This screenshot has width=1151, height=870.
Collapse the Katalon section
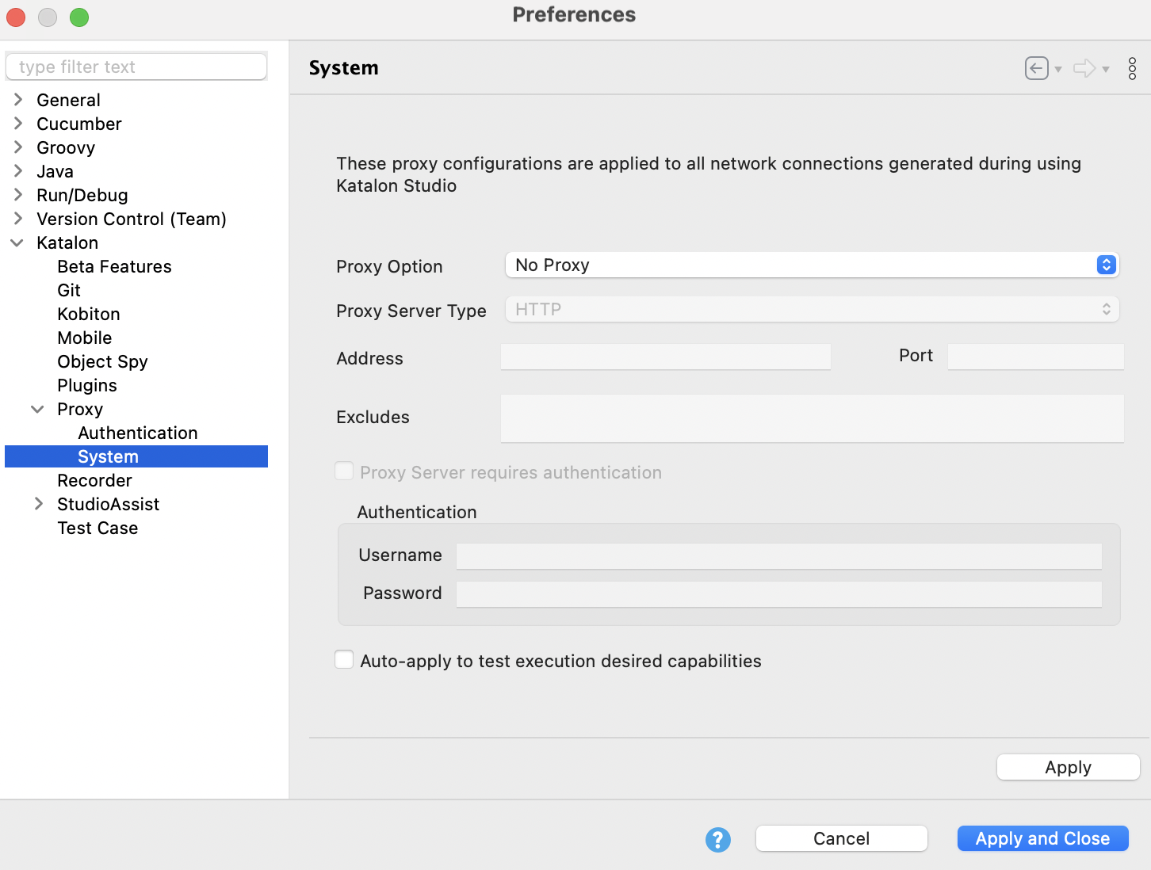point(17,242)
